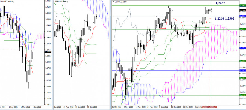Image resolution: width=246 pixels, height=110 pixels.
Task: Click the black 1.2390 current price label
Action: [x=243, y=10]
